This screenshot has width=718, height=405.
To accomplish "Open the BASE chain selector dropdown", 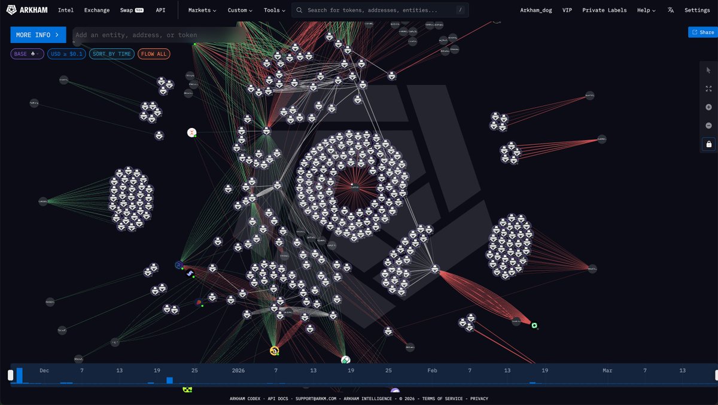I will coord(28,54).
